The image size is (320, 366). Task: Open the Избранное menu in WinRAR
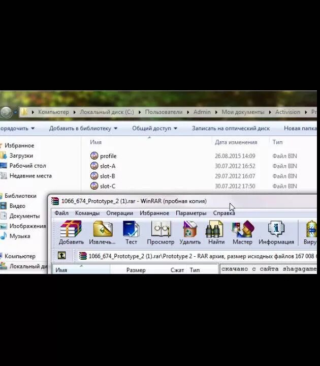pyautogui.click(x=154, y=213)
